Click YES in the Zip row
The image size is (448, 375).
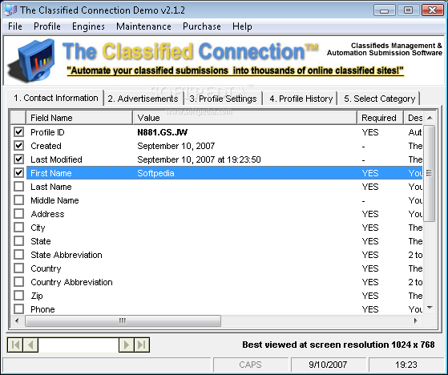[370, 296]
